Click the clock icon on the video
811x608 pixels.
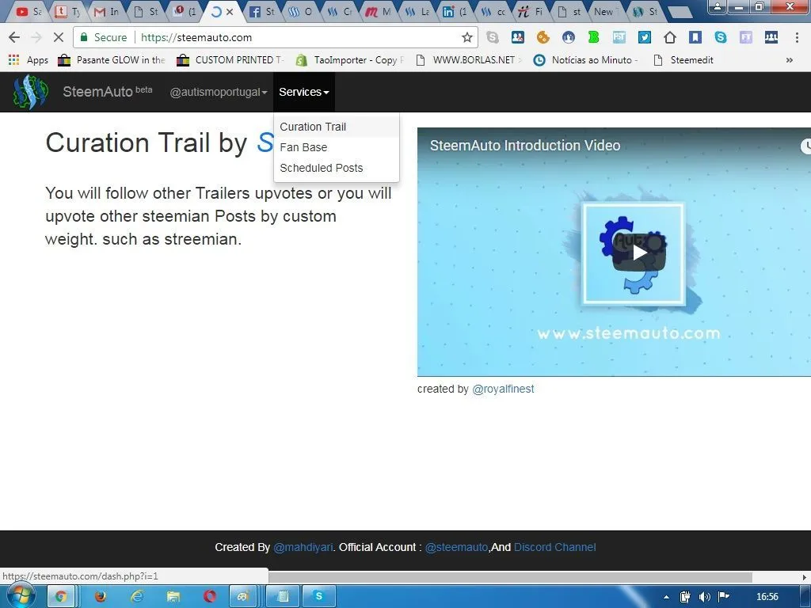[x=805, y=146]
